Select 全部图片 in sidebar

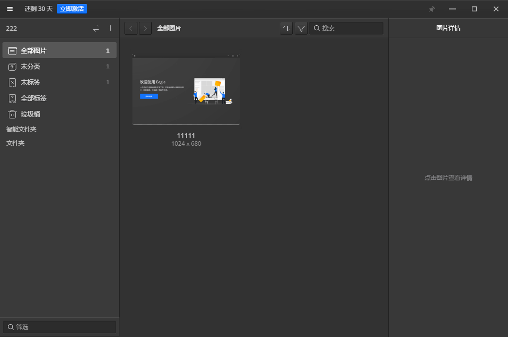34,51
